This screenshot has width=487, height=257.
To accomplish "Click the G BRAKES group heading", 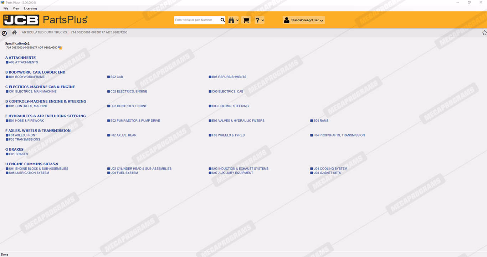I will pyautogui.click(x=15, y=149).
